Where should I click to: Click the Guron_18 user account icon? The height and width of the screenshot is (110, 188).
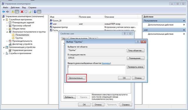coord(51,21)
